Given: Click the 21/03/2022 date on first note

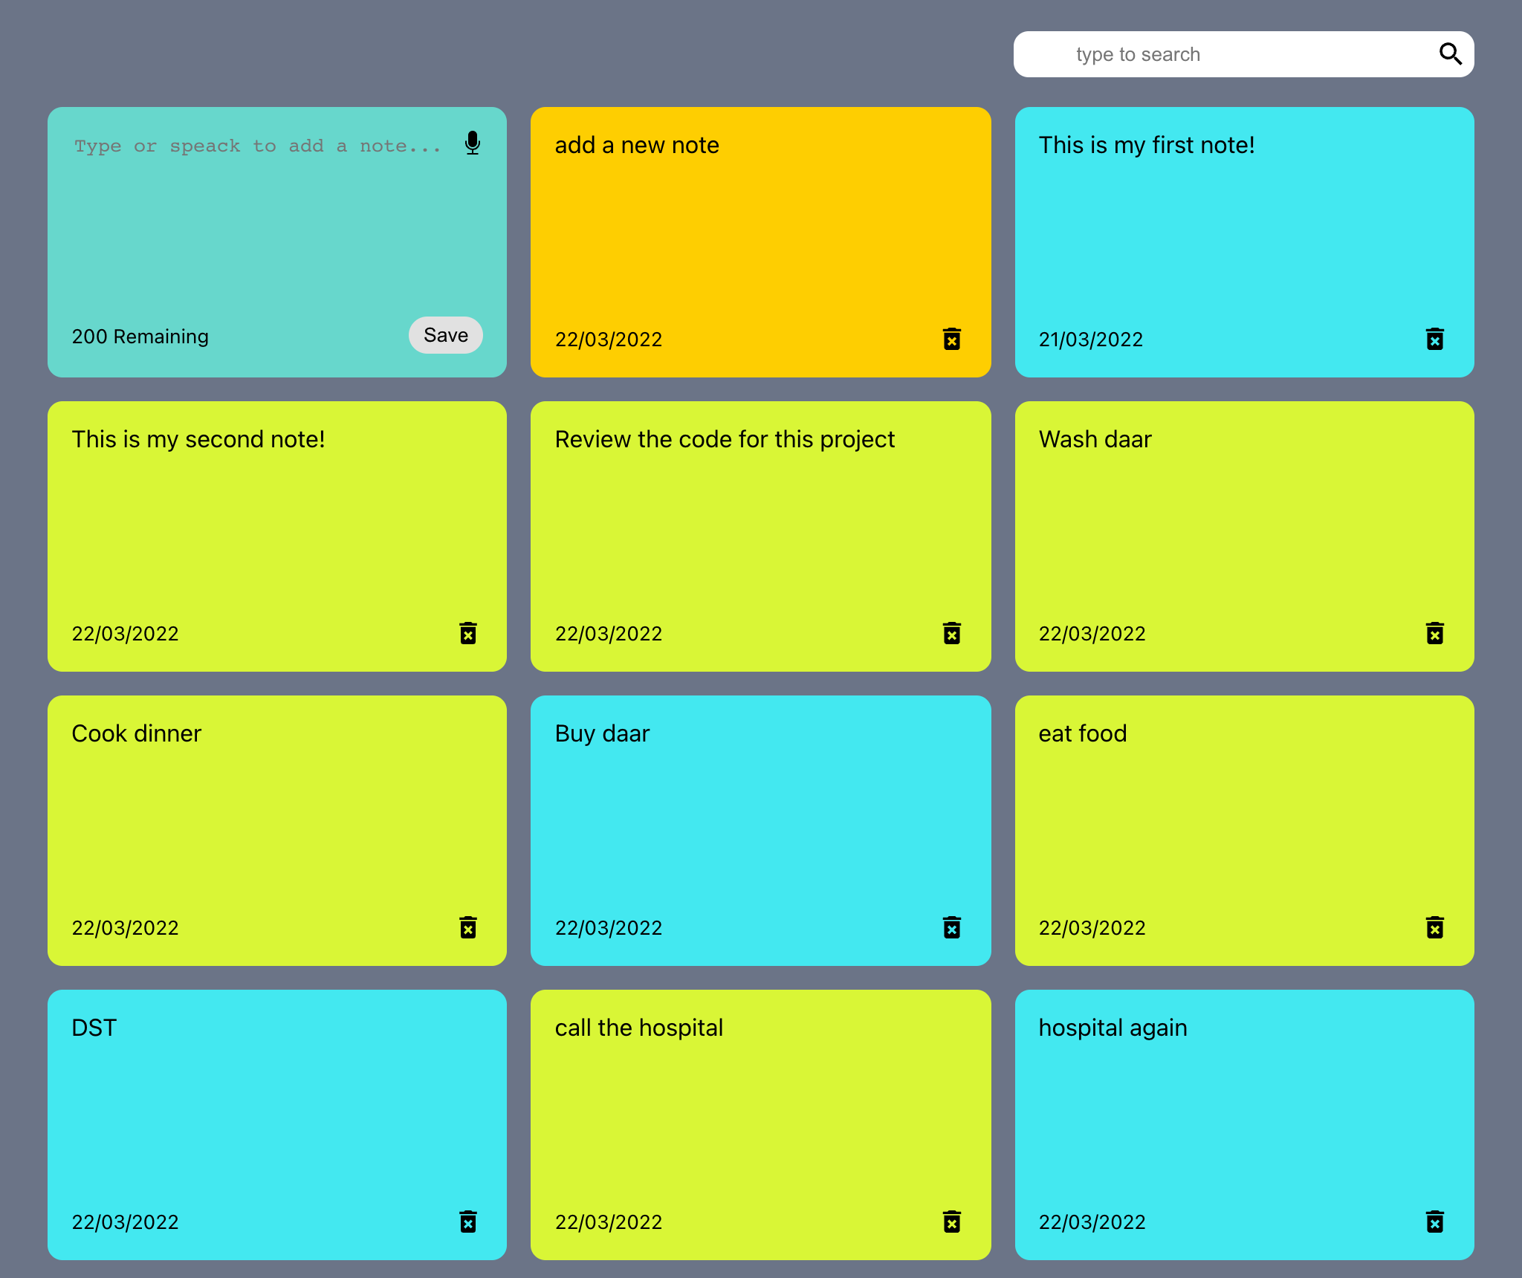Looking at the screenshot, I should point(1090,340).
